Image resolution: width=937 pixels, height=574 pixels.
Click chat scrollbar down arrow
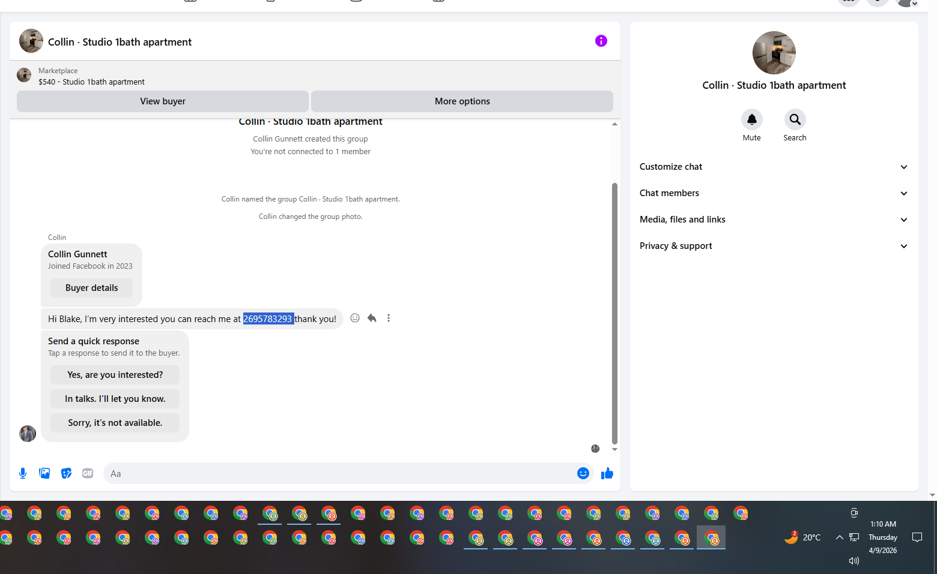tap(614, 449)
